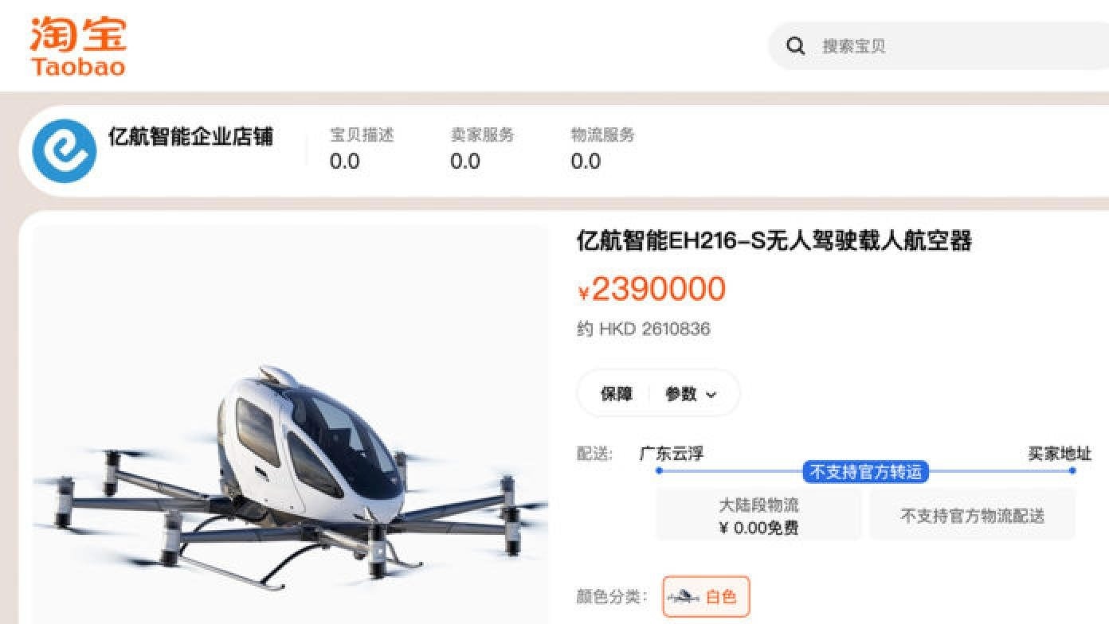Click the 买家地址 destination label
Image resolution: width=1109 pixels, height=624 pixels.
[1060, 454]
